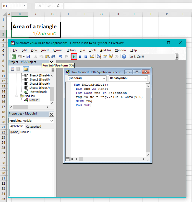This screenshot has width=192, height=202.
Task: Open the (General) object dropdown
Action: pyautogui.click(x=87, y=78)
